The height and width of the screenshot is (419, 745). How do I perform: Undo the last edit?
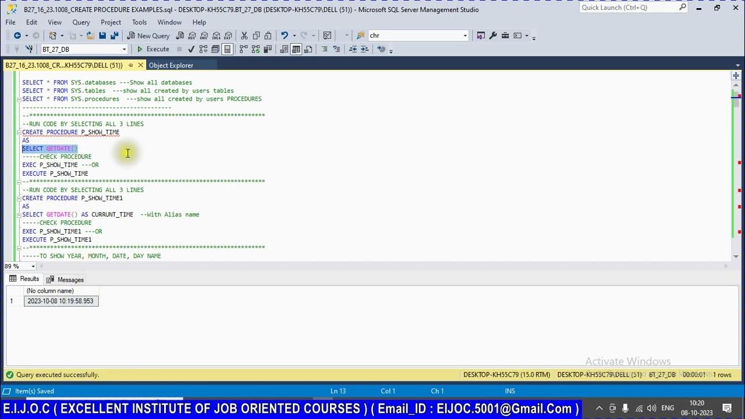(x=285, y=35)
